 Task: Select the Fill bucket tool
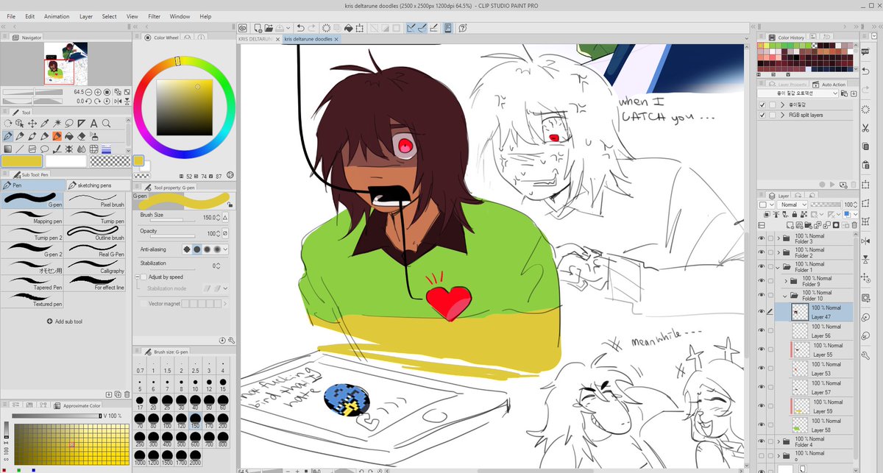(x=69, y=136)
